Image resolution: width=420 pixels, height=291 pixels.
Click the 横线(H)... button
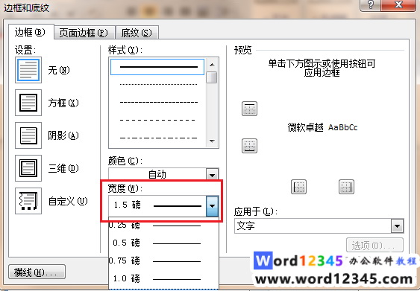(37, 272)
